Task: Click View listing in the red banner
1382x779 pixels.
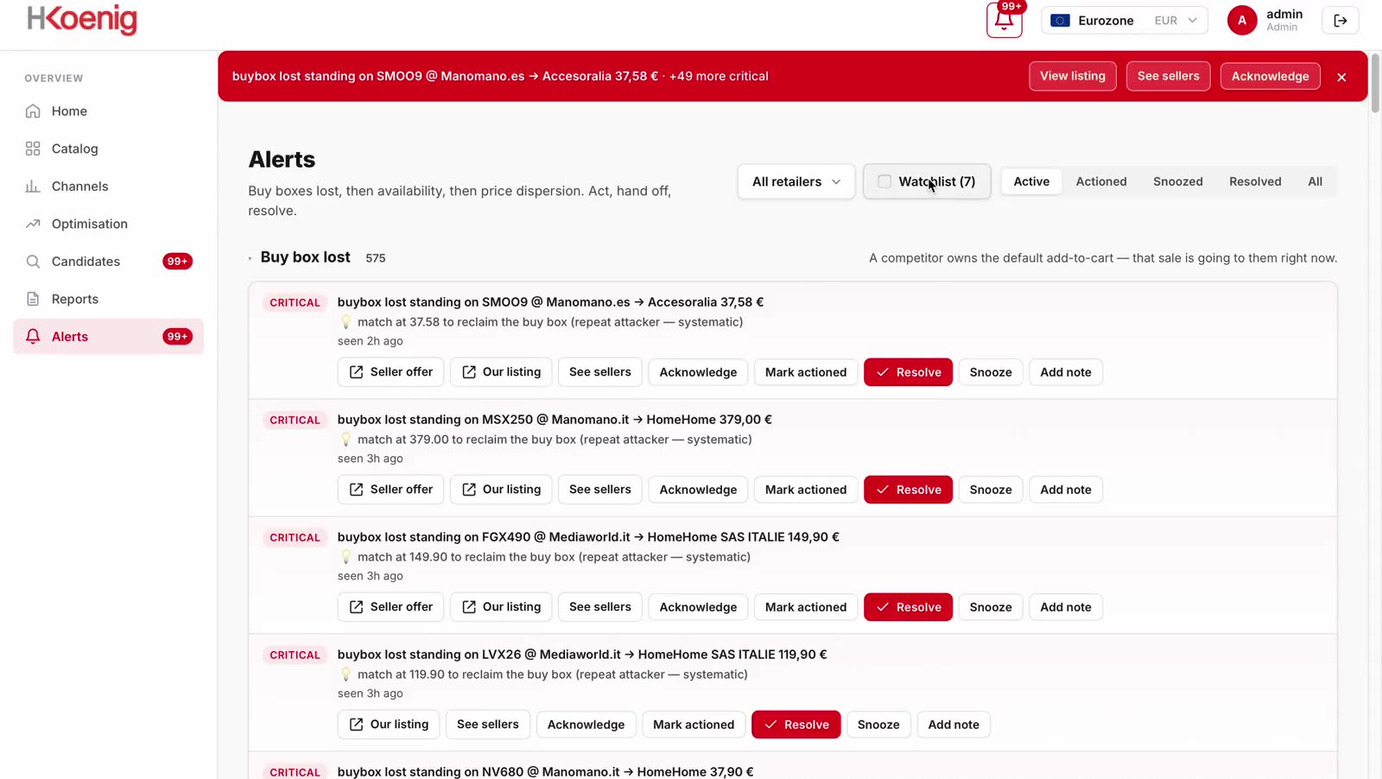Action: (1073, 76)
